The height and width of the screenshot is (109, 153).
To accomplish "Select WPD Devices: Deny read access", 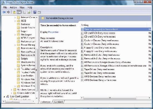I will [100, 76].
